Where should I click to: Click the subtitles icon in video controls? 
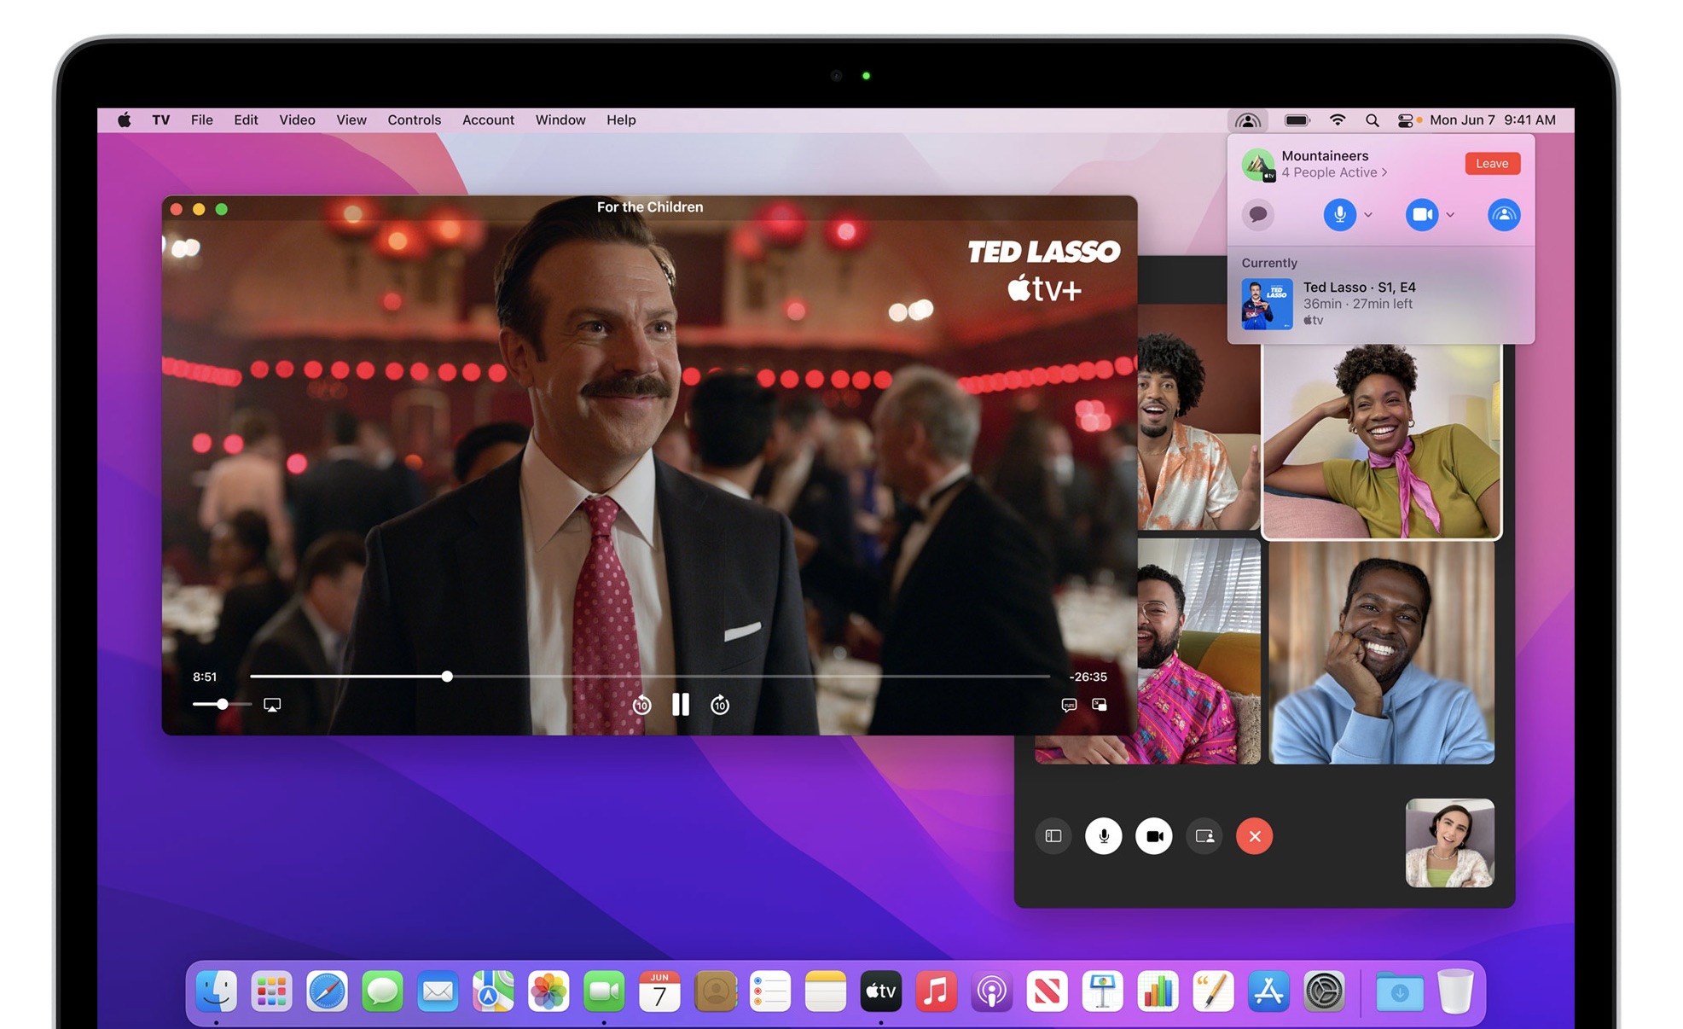(x=1063, y=706)
